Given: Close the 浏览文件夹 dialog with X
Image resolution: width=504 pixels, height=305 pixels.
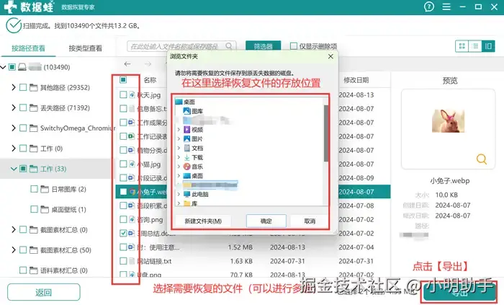Looking at the screenshot, I should pos(330,56).
